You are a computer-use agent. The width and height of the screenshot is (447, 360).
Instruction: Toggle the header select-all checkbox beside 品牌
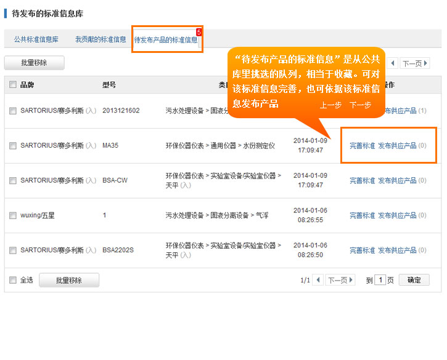coord(13,85)
